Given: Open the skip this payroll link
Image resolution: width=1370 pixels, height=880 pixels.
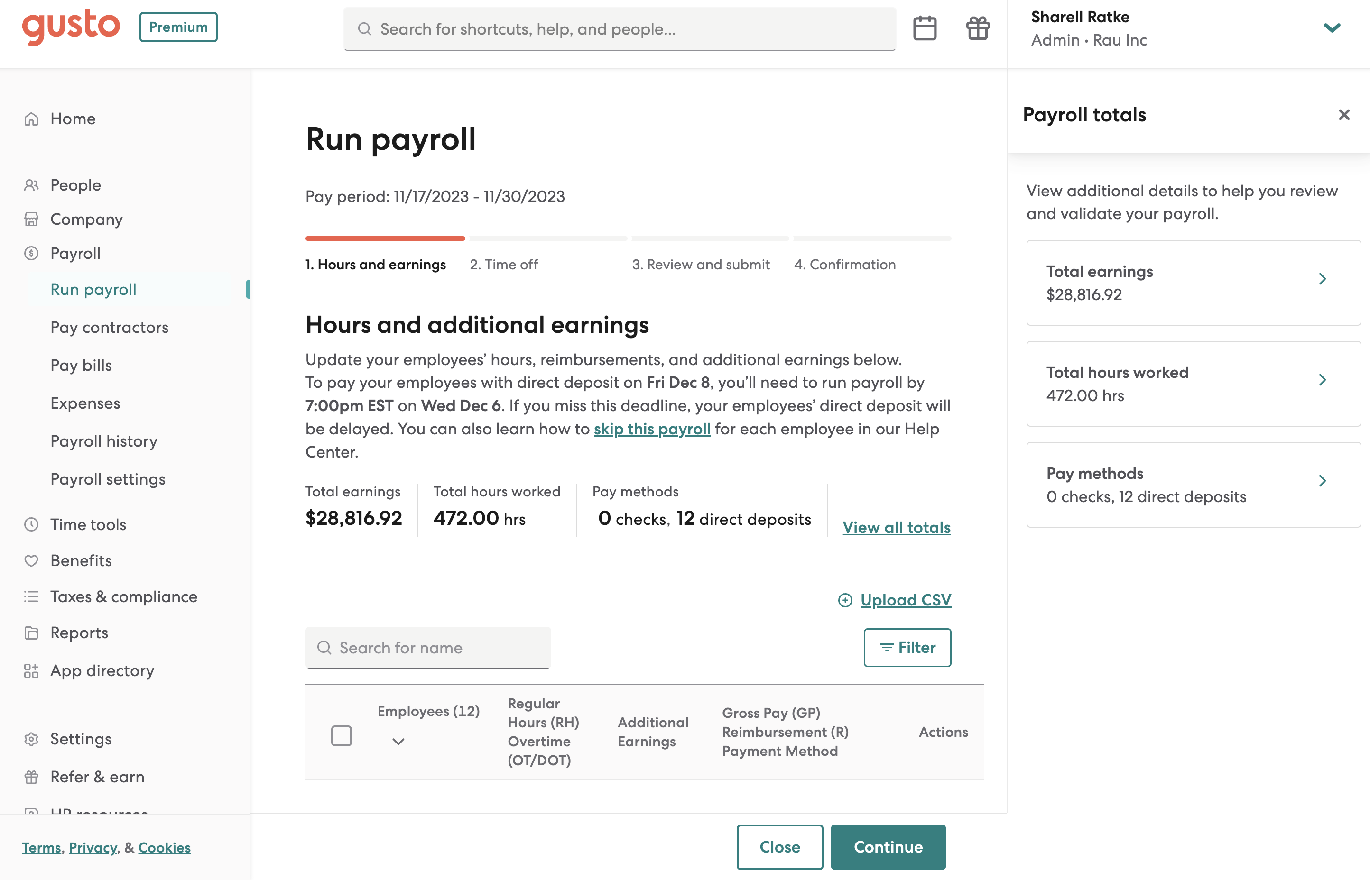Looking at the screenshot, I should point(652,429).
